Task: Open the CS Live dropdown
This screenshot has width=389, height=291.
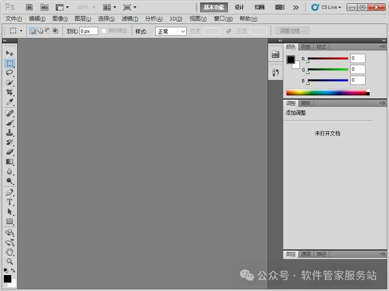Action: (326, 8)
